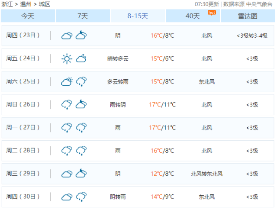277x213 pixels.
Task: Click 北风 wind for 周五 24日
Action: [x=207, y=59]
